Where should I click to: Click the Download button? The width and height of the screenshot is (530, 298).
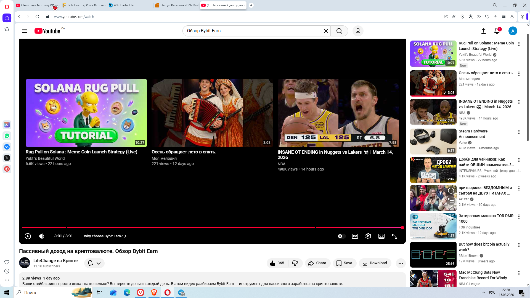[375, 263]
